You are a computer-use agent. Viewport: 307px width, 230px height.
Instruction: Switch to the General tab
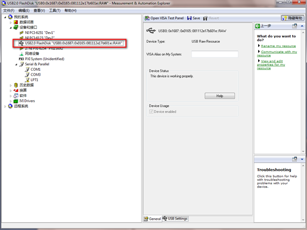(152, 219)
